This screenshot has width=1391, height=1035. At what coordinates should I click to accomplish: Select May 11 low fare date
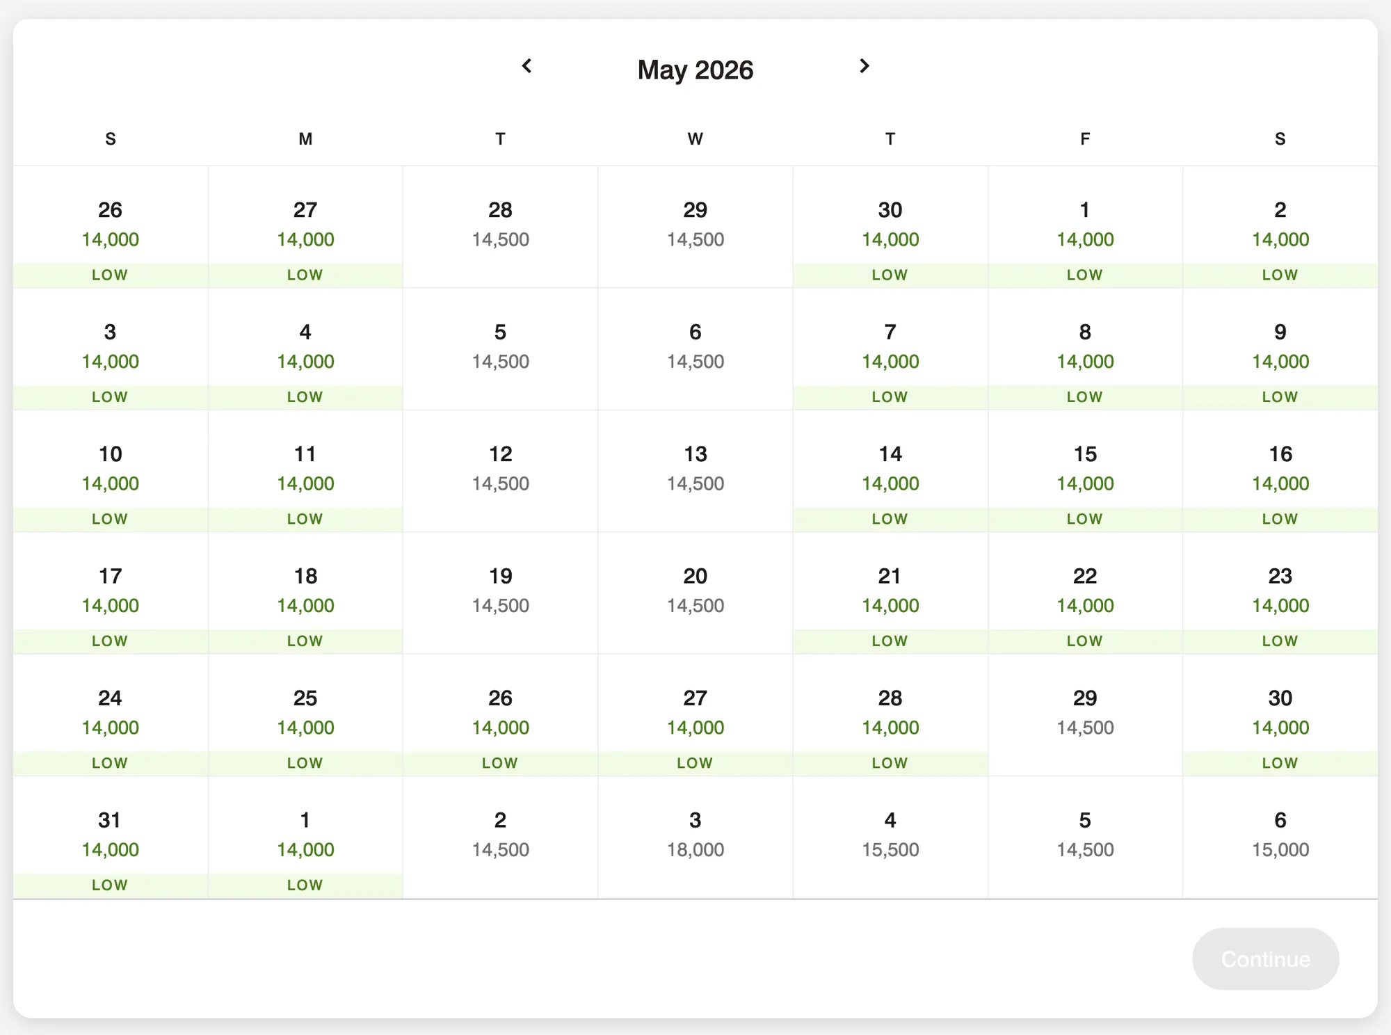point(305,471)
